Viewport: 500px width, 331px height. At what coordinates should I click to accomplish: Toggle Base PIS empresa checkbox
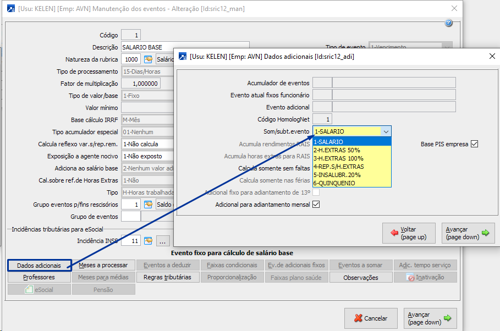point(475,144)
